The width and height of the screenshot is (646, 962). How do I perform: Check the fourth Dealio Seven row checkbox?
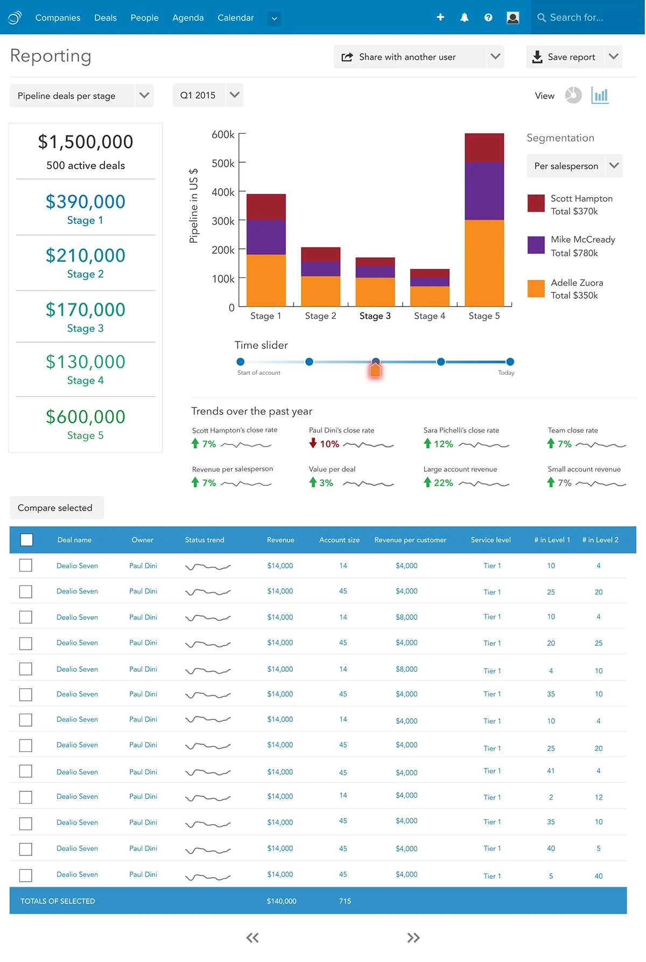(25, 643)
